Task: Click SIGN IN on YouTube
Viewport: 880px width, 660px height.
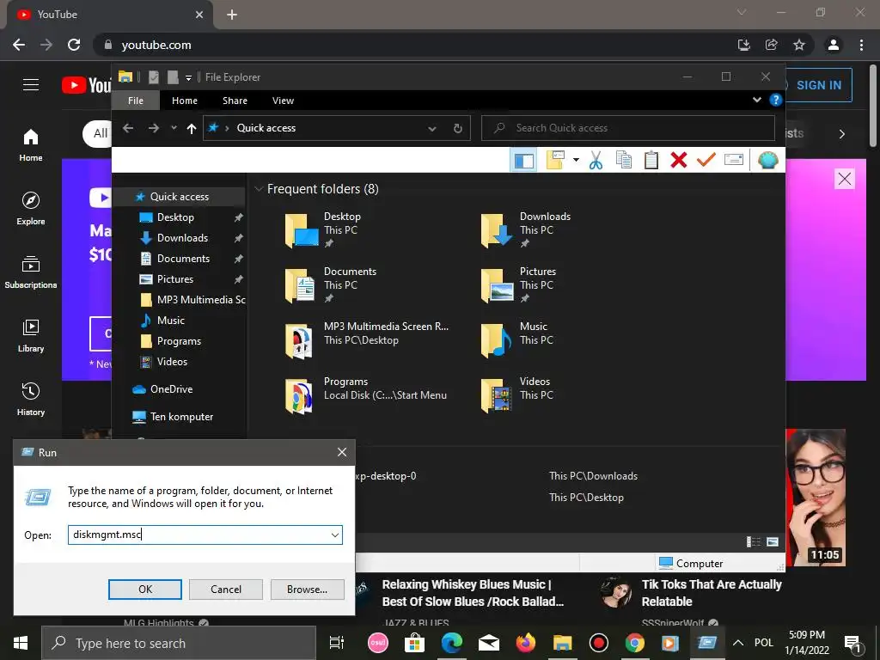Action: click(819, 85)
